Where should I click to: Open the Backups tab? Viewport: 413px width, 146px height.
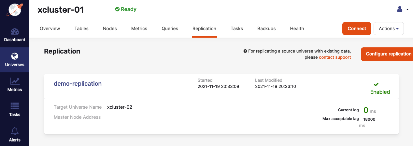coord(266,29)
